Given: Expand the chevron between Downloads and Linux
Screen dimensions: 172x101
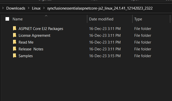Looking at the screenshot, I should [x=29, y=8].
